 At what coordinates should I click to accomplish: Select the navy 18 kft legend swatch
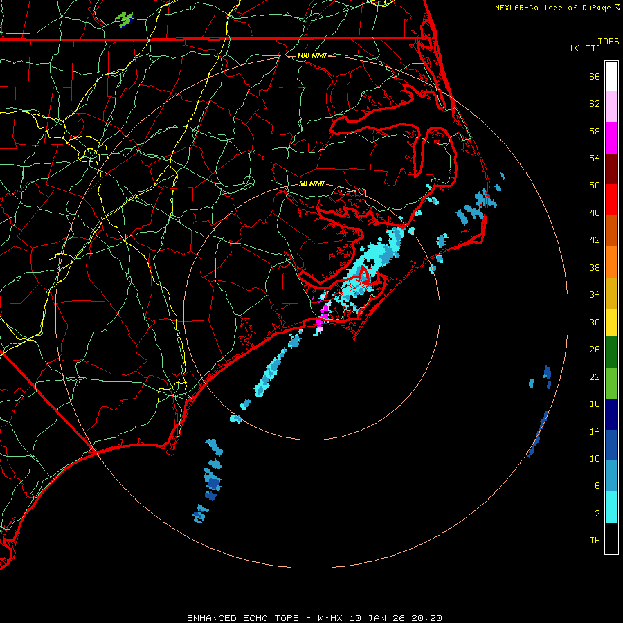(611, 415)
